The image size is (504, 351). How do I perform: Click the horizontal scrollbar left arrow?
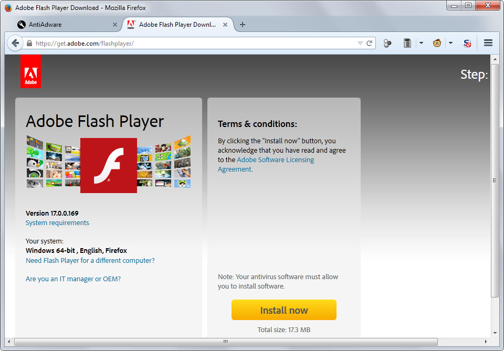coord(9,342)
